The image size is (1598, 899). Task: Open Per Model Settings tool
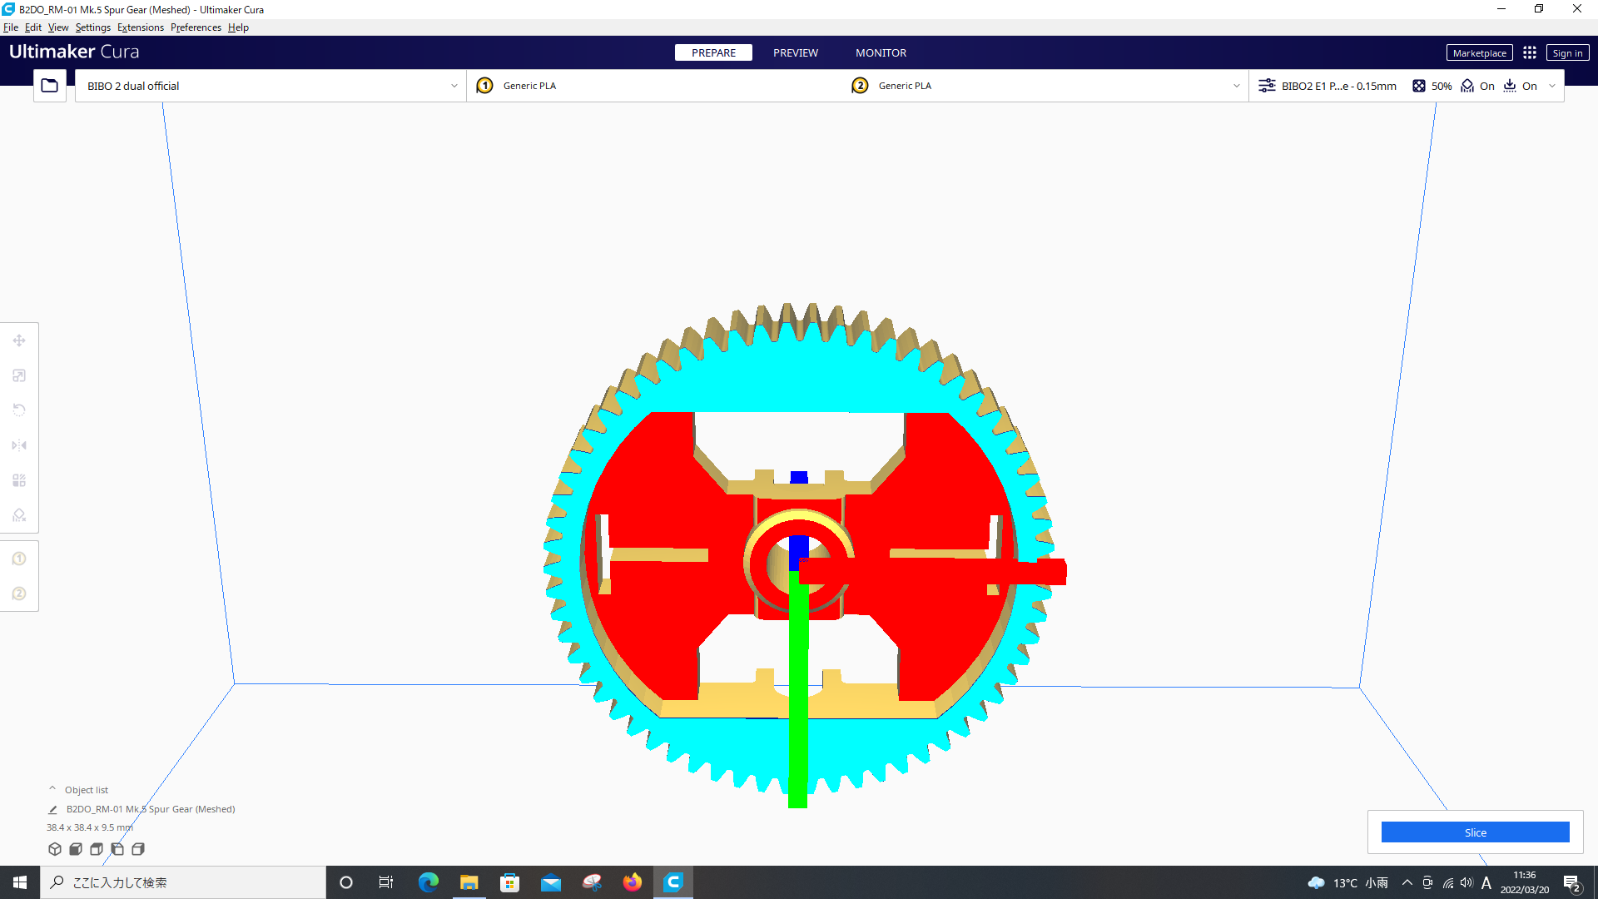19,480
